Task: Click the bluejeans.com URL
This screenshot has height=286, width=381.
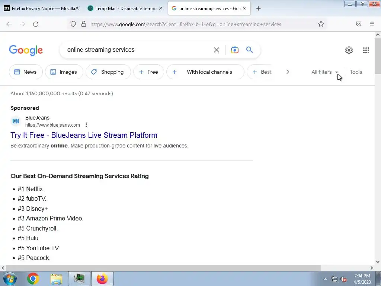Action: (x=52, y=125)
